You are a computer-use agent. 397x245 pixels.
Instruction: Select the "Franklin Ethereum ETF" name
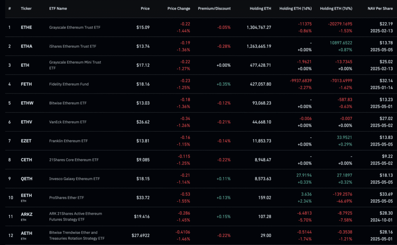point(68,141)
